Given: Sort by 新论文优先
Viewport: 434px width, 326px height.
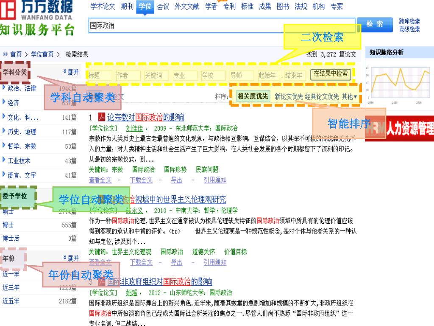Looking at the screenshot, I should pos(289,97).
